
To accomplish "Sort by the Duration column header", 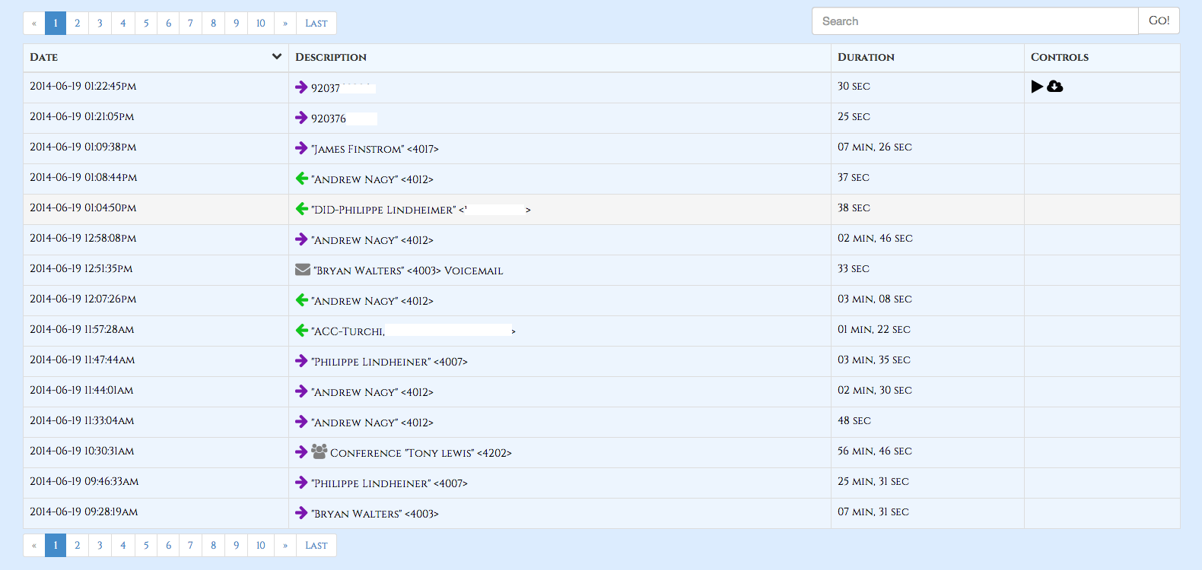I will [866, 57].
